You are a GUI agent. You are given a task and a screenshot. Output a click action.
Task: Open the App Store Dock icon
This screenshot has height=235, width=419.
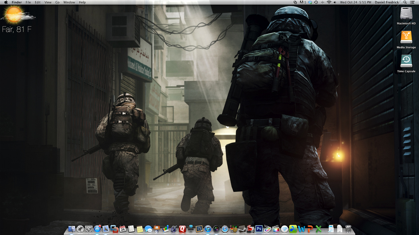coord(97,228)
